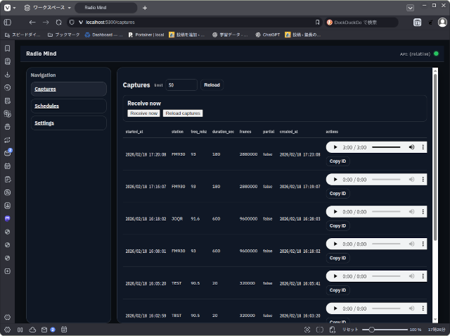This screenshot has width=450, height=336.
Task: Open Settings in the navigation
Action: click(x=44, y=123)
